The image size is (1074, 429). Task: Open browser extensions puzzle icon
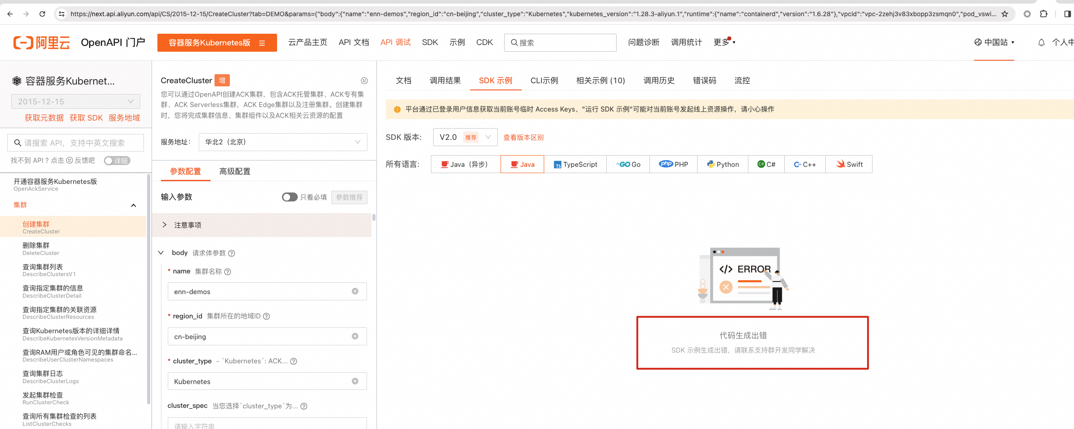[x=1044, y=14]
